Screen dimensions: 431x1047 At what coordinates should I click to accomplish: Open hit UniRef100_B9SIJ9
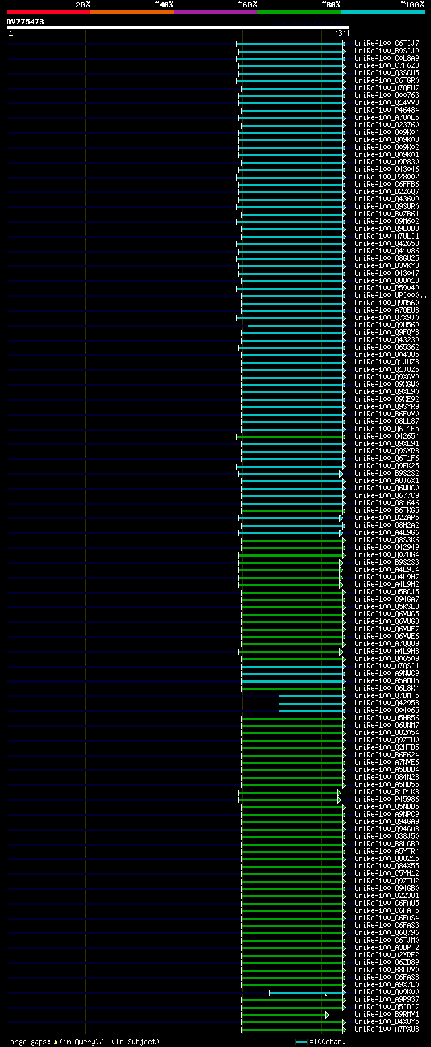[387, 51]
